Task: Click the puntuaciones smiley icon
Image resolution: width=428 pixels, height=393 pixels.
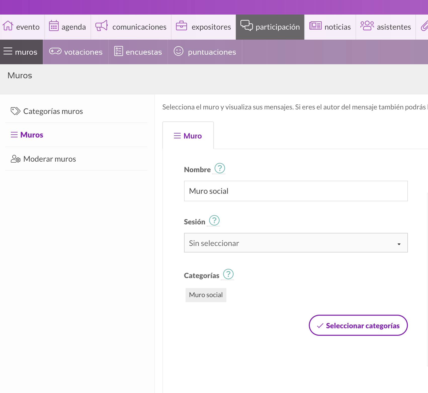Action: 179,51
